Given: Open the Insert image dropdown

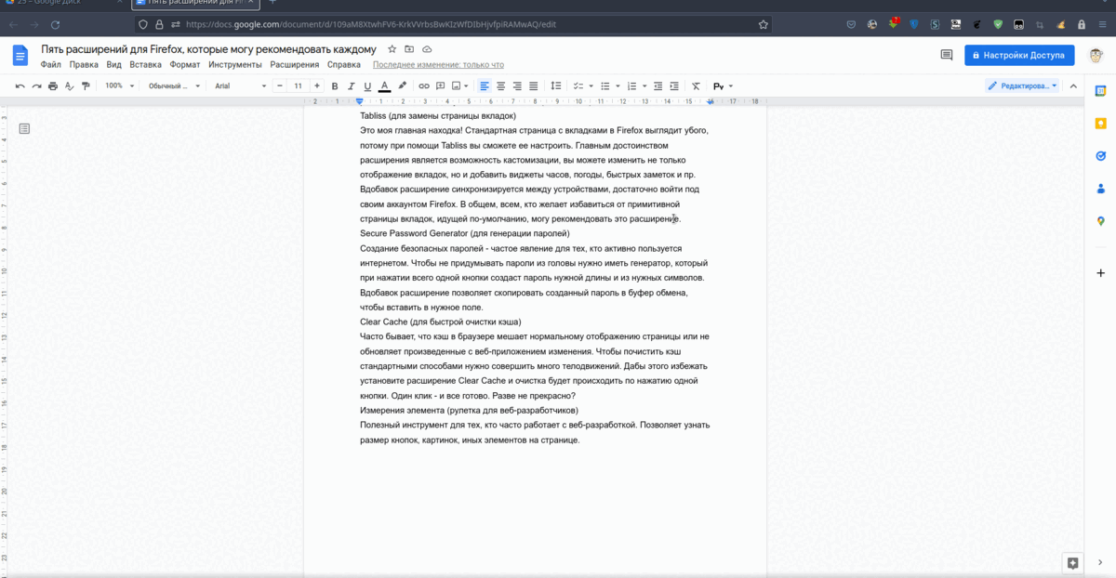Looking at the screenshot, I should pyautogui.click(x=458, y=85).
